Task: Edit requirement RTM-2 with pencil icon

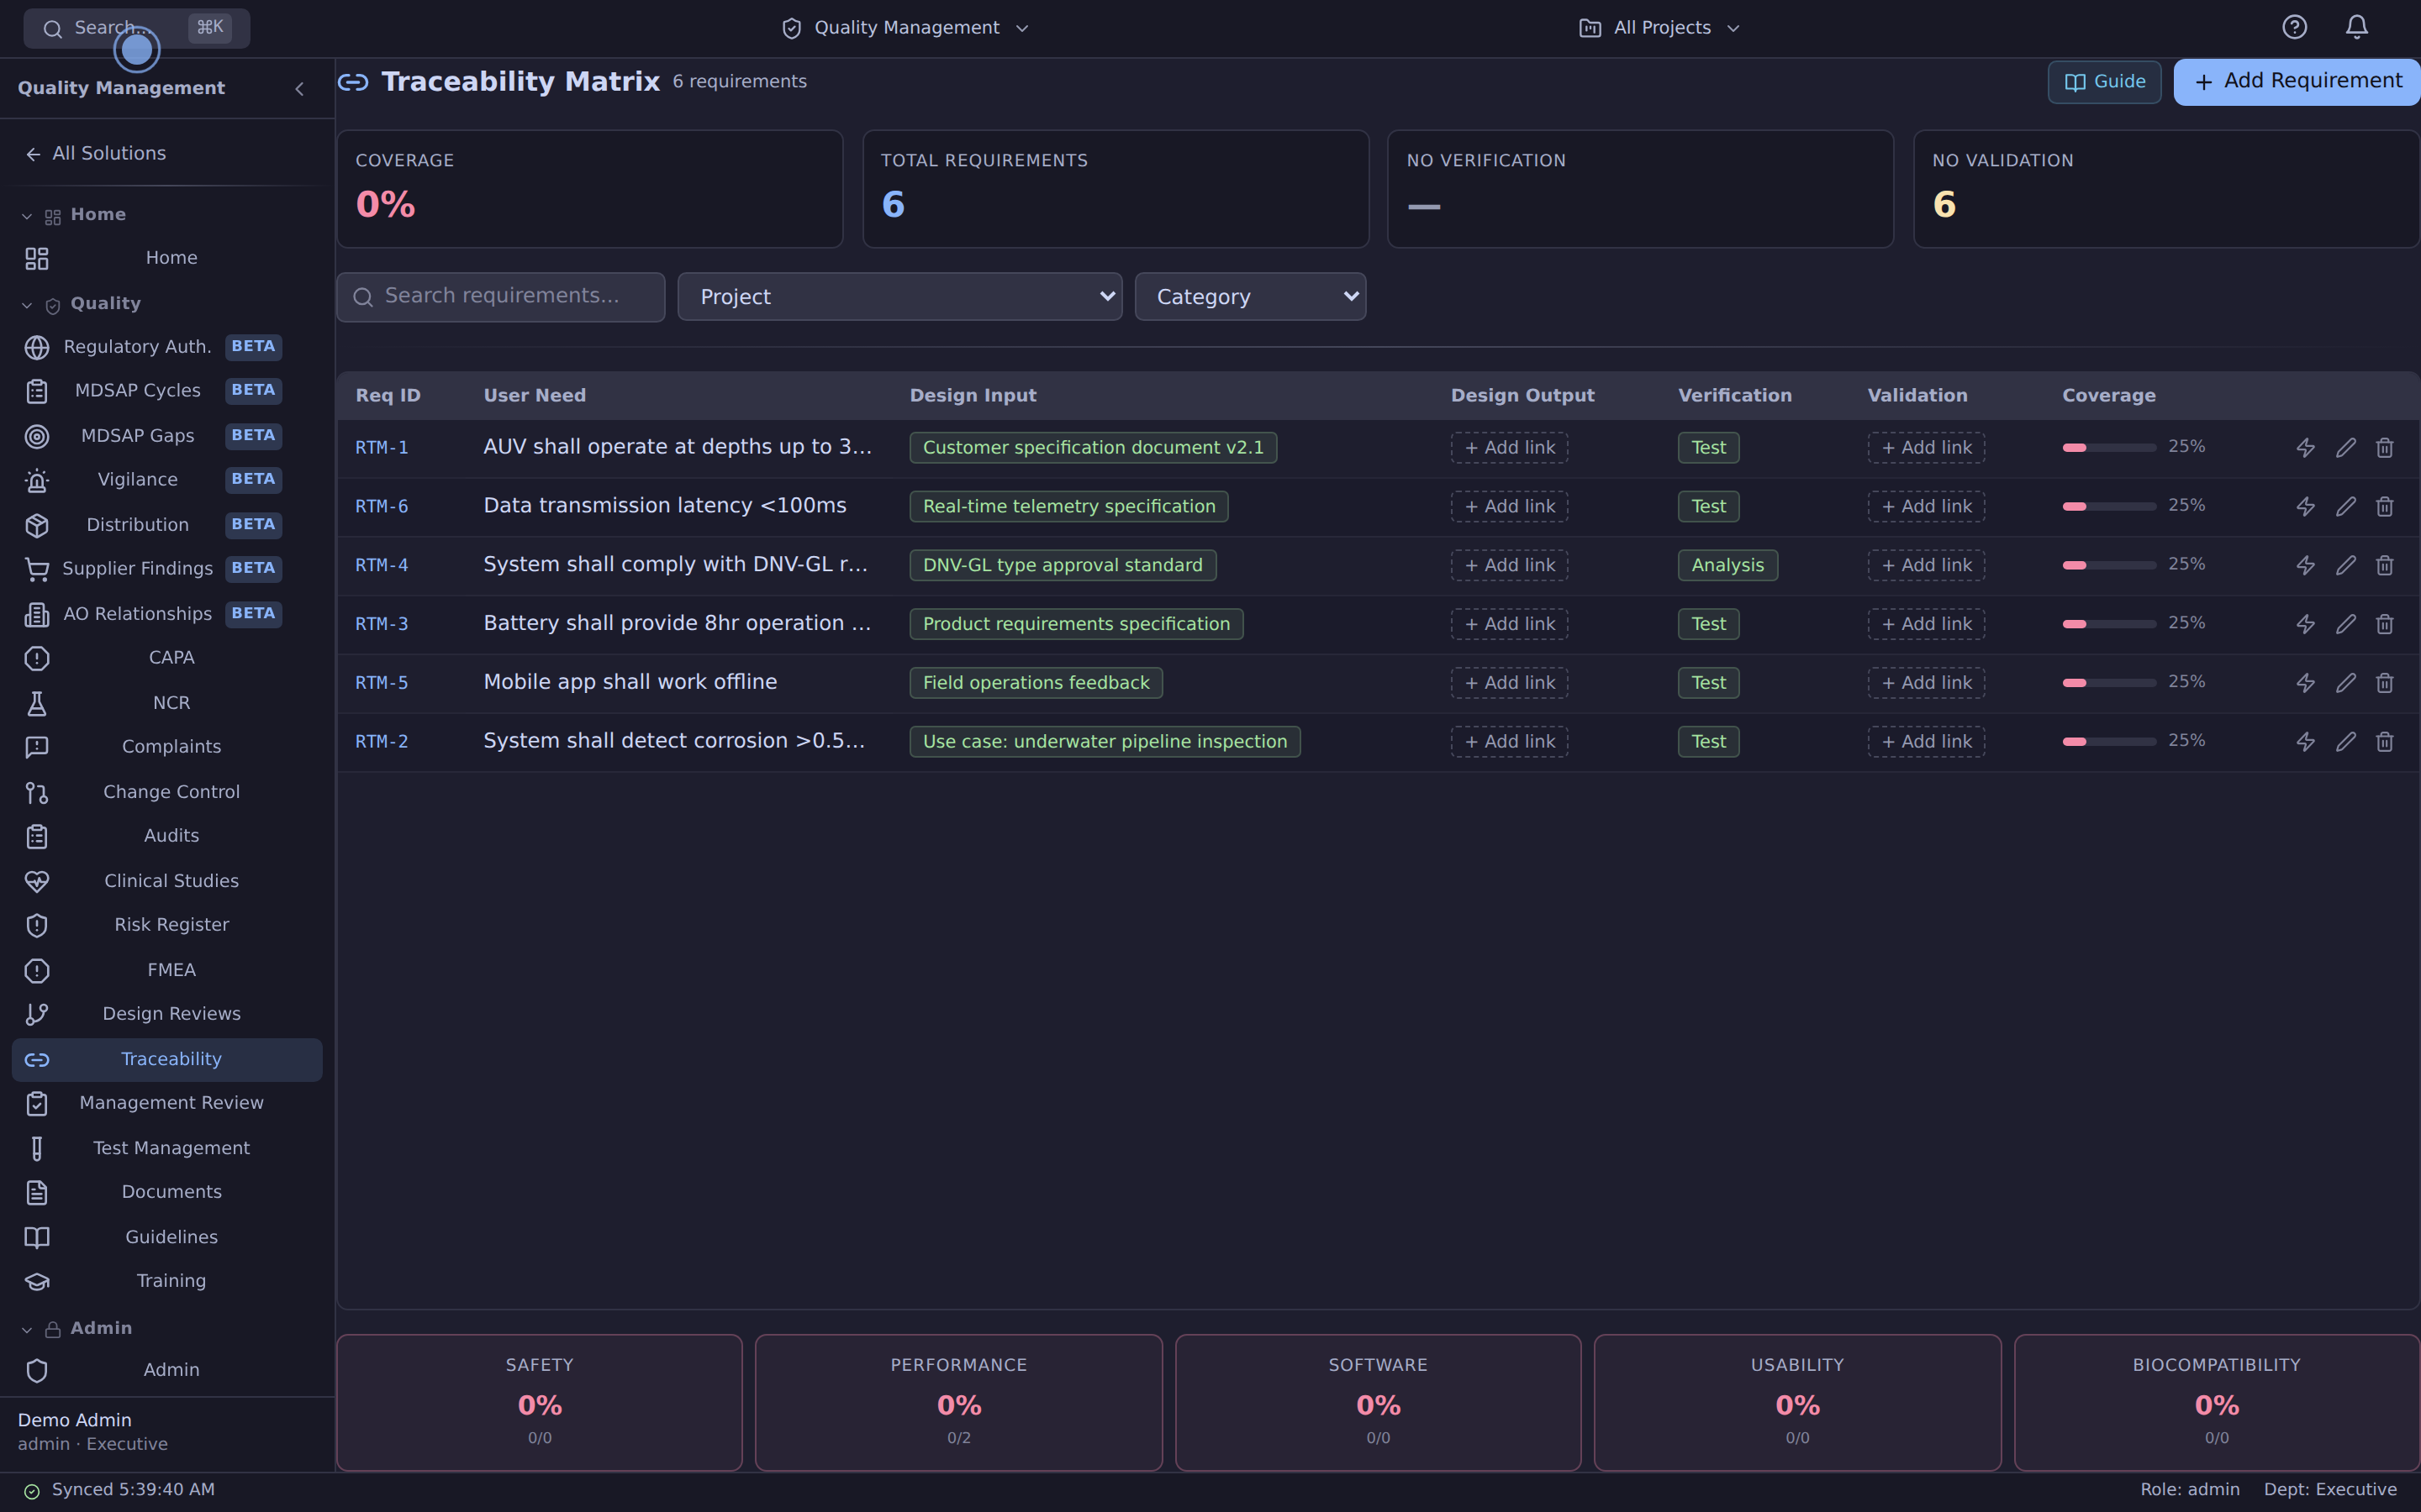Action: point(2346,742)
